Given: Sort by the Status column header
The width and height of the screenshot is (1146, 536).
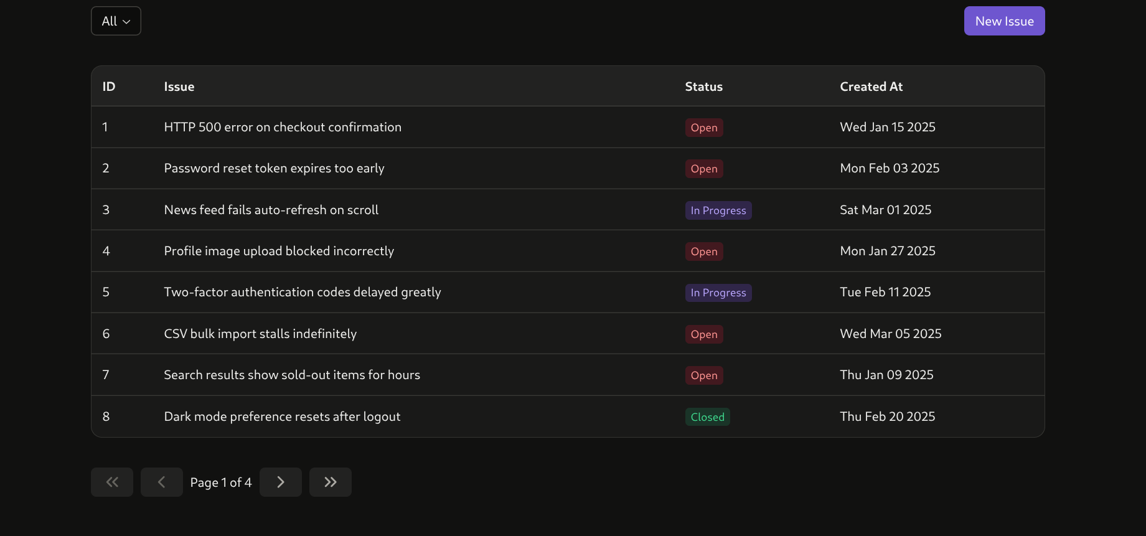Looking at the screenshot, I should tap(703, 87).
